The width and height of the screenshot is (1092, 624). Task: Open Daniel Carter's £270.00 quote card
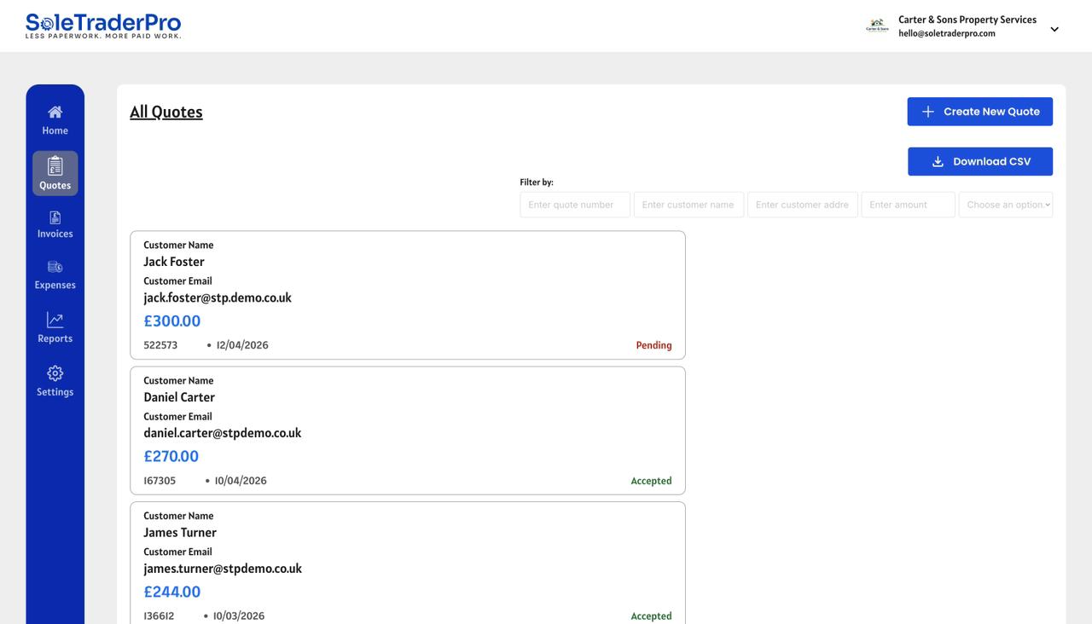coord(407,430)
